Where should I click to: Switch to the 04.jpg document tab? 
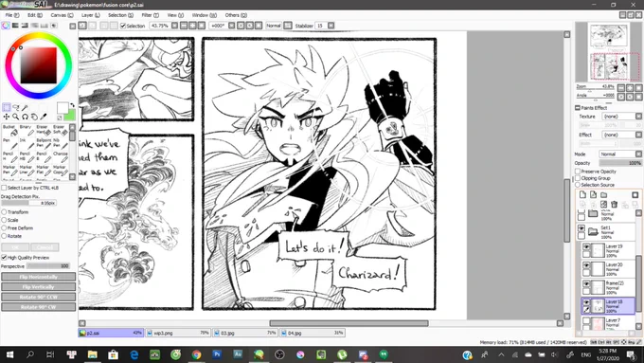[313, 333]
